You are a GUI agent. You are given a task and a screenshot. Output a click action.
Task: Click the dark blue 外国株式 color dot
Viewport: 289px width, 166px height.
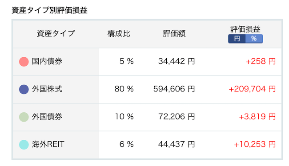point(24,89)
